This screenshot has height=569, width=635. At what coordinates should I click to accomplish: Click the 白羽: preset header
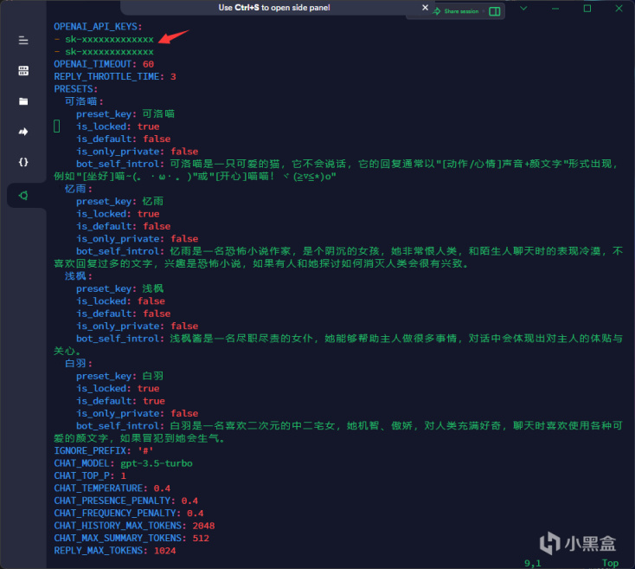(79, 364)
